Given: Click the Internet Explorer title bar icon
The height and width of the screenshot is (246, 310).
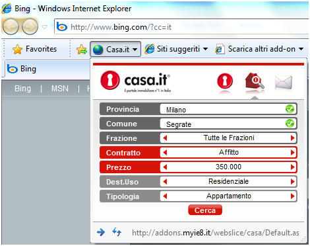Looking at the screenshot, I should pos(7,9).
